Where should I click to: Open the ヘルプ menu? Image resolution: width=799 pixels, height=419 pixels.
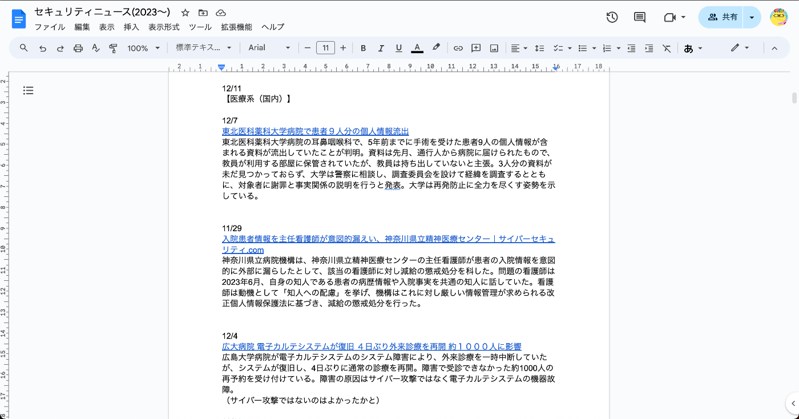(273, 27)
